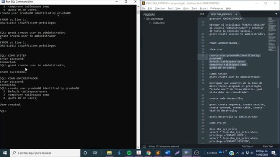Open OBS Studio from the taskbar
Image resolution: width=280 pixels, height=157 pixels.
[196, 153]
